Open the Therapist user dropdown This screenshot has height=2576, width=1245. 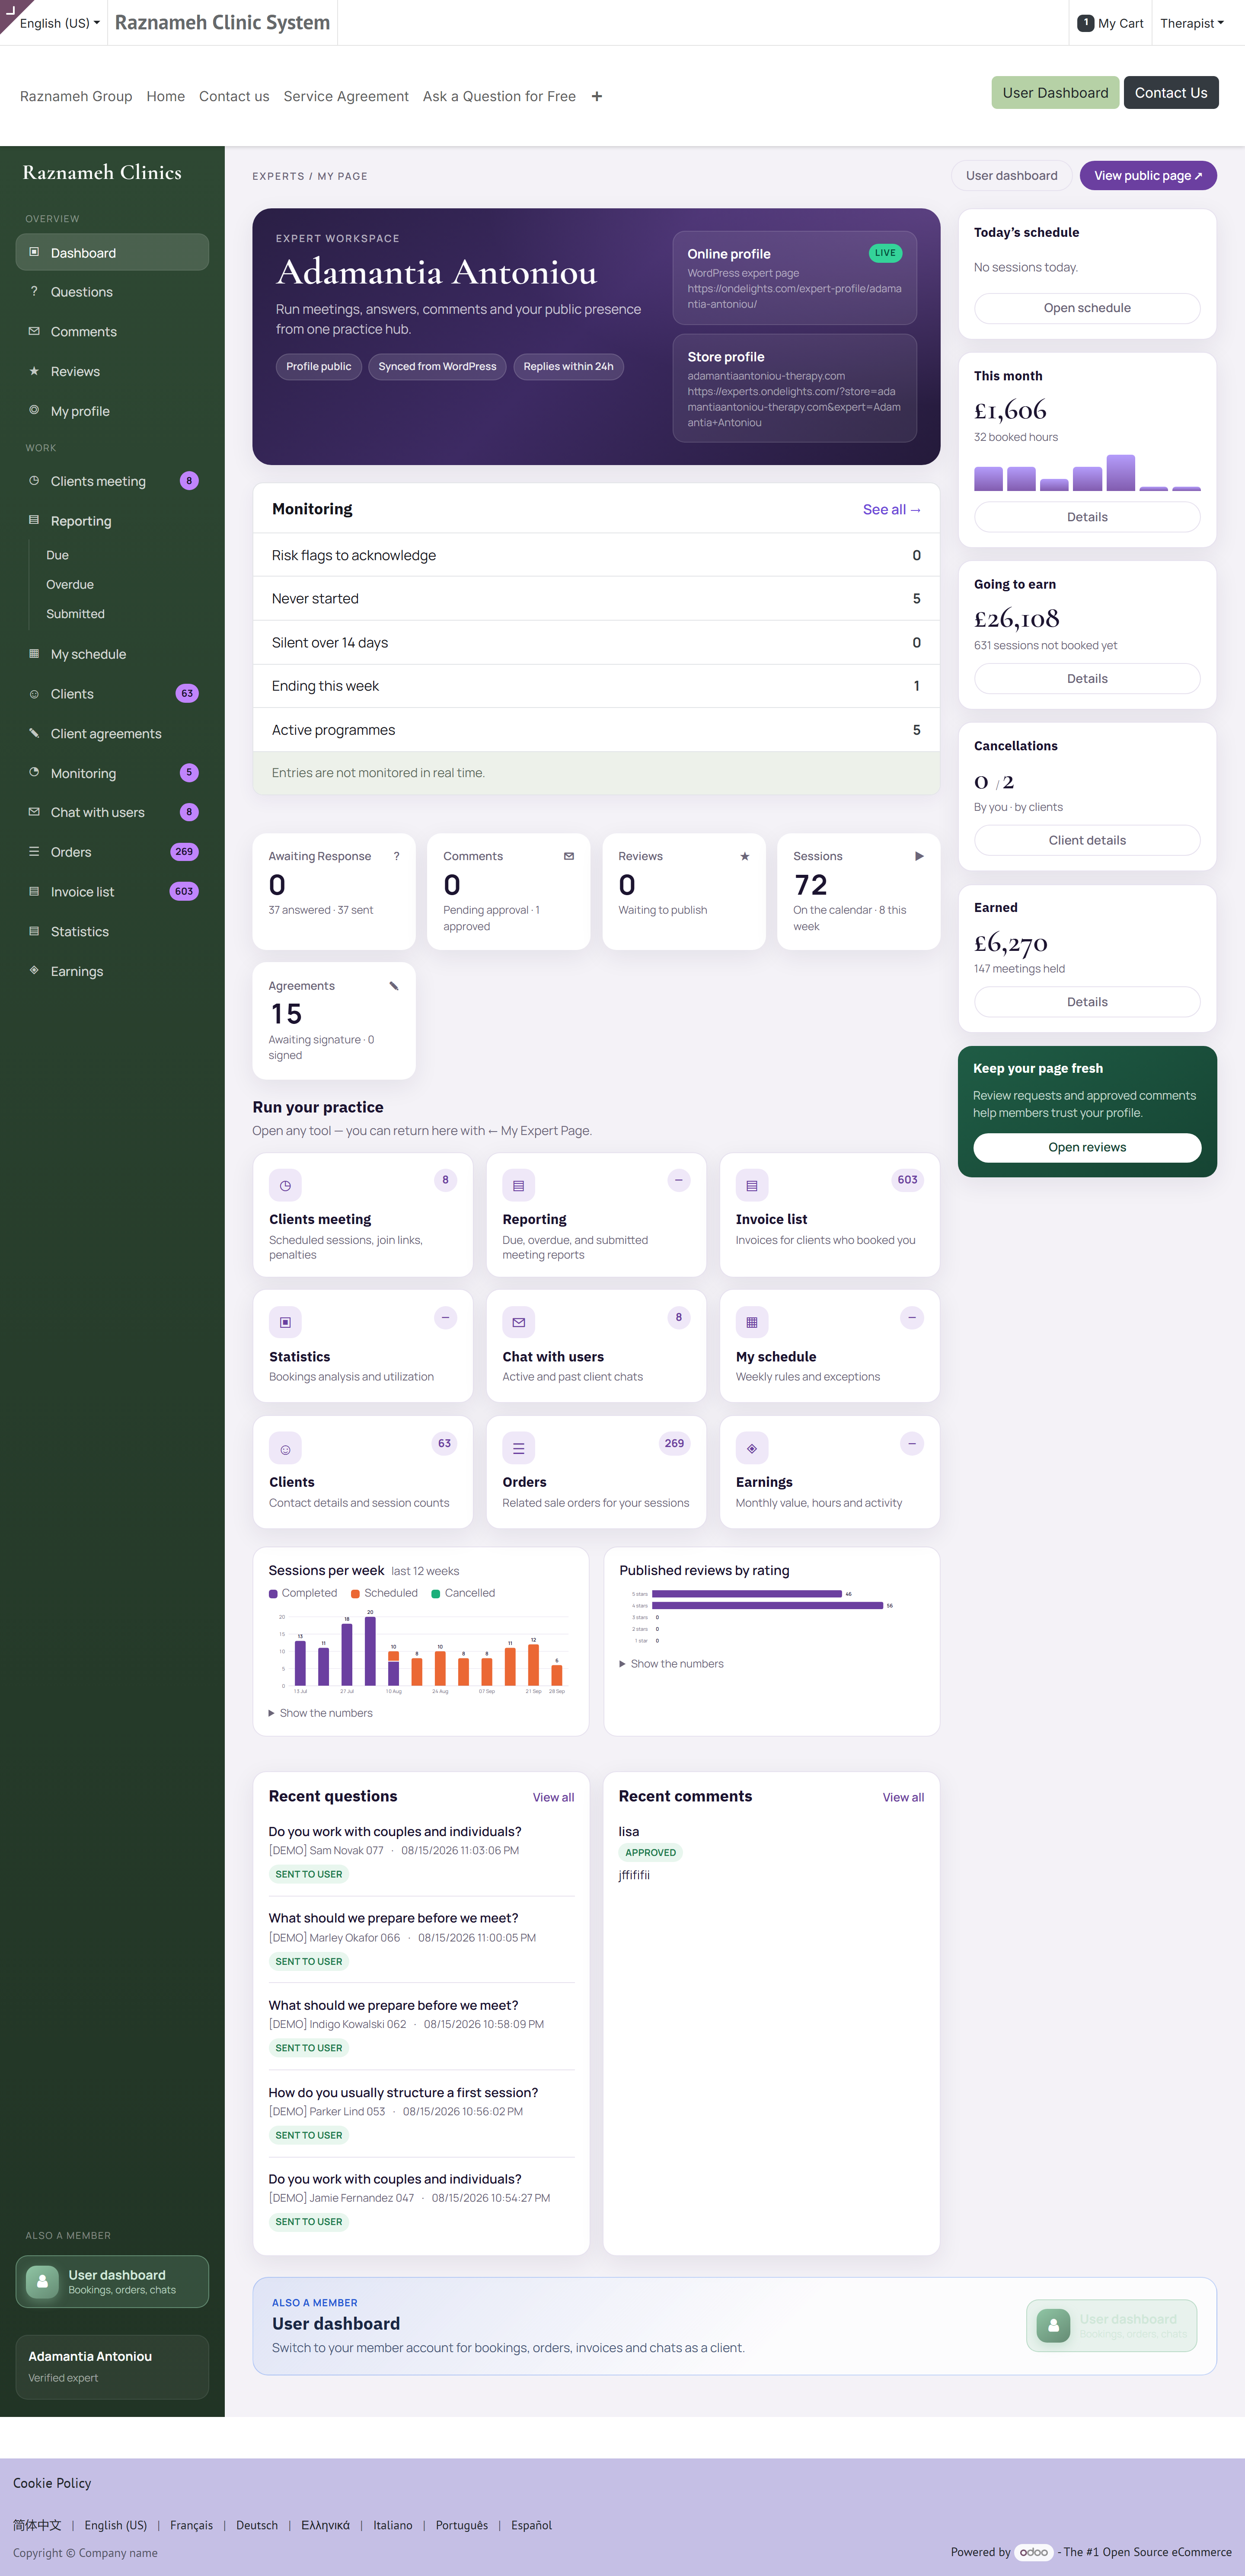click(x=1191, y=23)
